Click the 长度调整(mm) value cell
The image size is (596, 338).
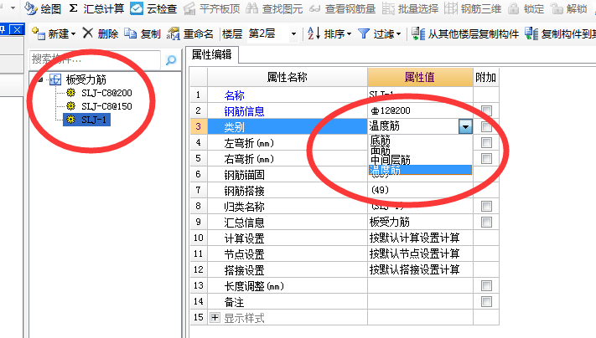click(x=420, y=285)
